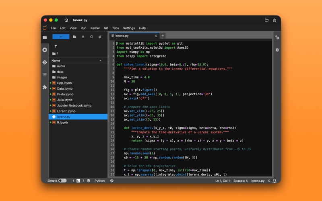The height and width of the screenshot is (201, 322).
Task: Click the notifications bell in status bar
Action: [275, 181]
